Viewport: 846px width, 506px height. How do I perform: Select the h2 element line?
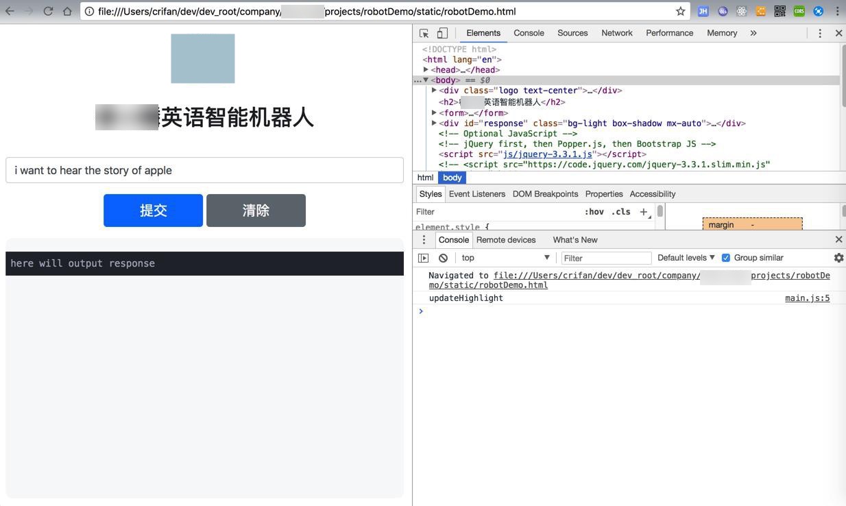pyautogui.click(x=502, y=102)
